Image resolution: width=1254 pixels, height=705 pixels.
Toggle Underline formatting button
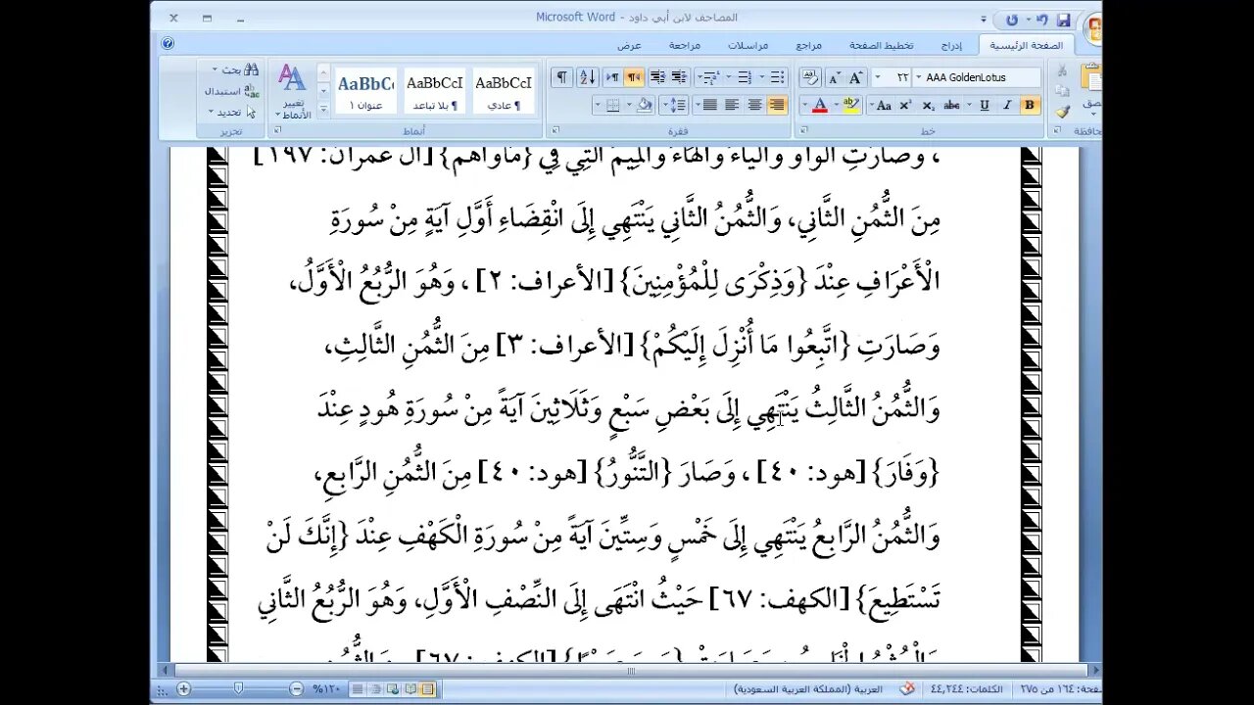click(x=985, y=105)
